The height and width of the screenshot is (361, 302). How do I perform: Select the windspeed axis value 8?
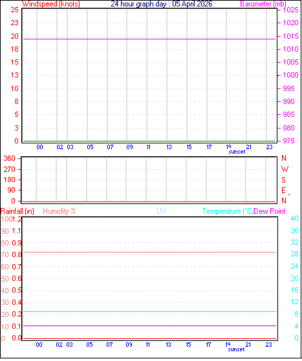(16, 101)
